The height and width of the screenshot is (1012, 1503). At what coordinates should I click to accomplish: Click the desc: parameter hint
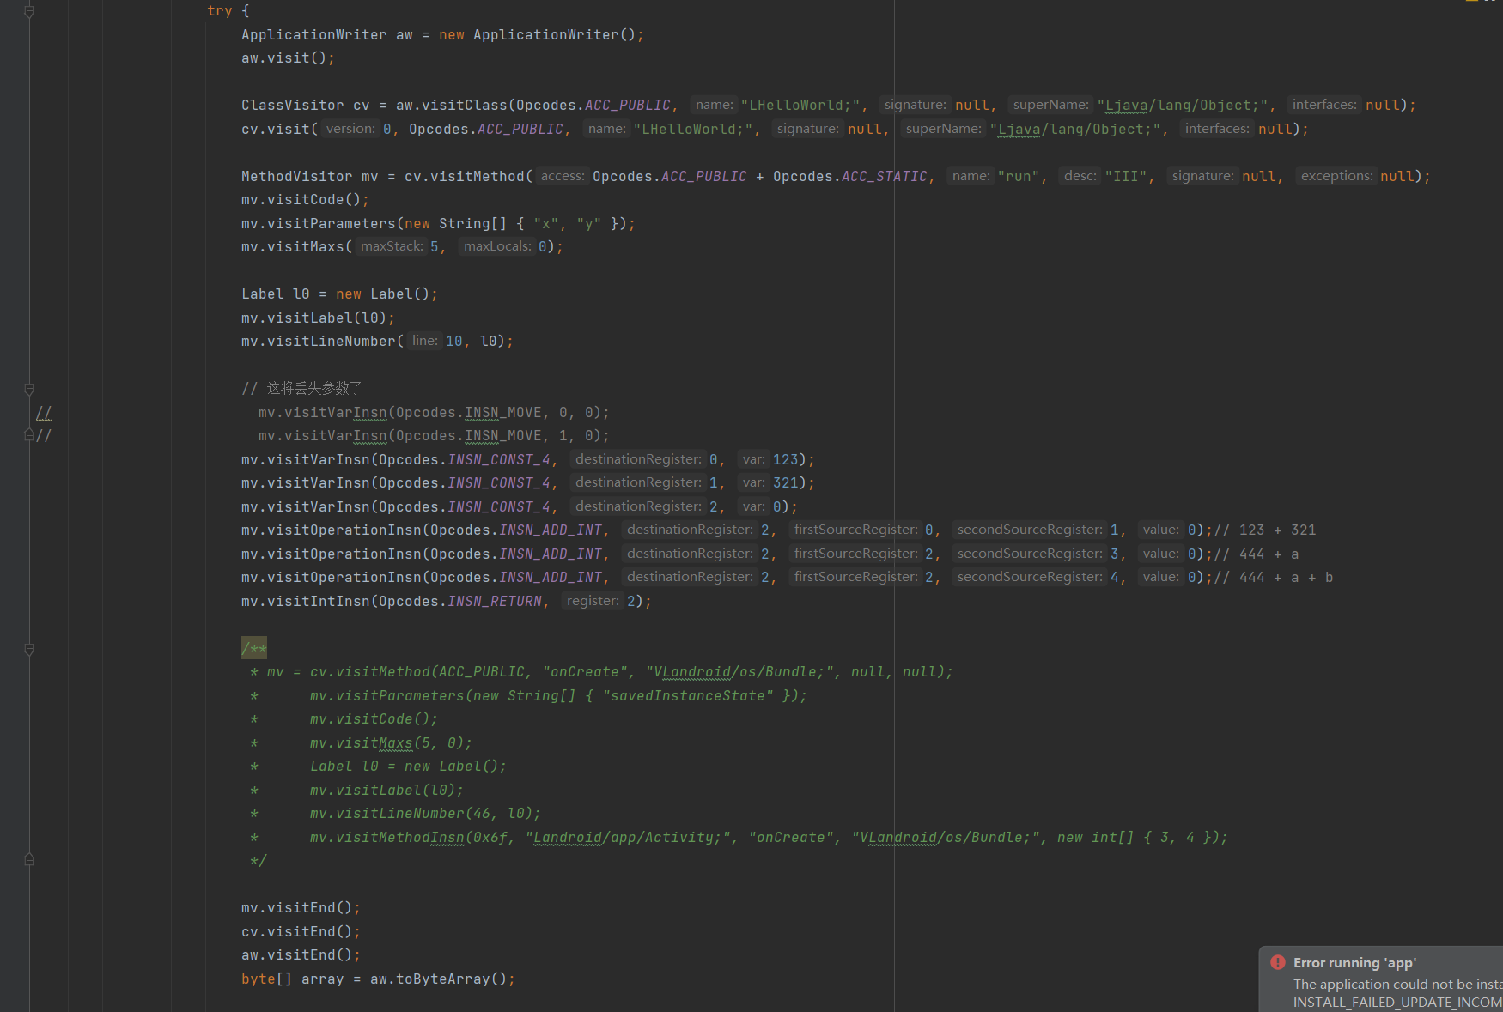[x=1080, y=176]
